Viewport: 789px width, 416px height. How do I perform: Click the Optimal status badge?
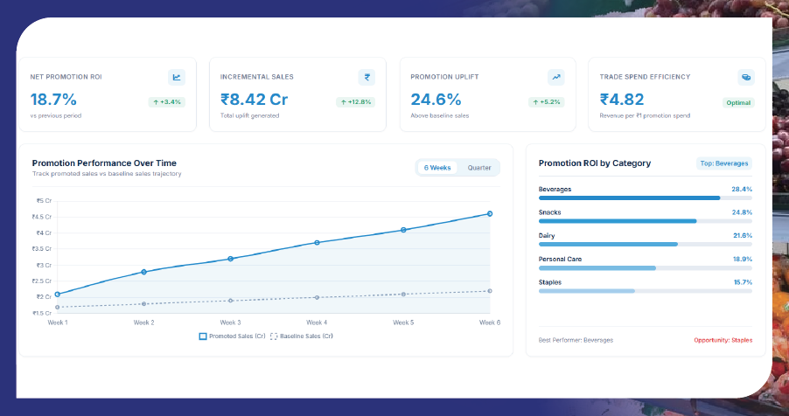click(738, 102)
